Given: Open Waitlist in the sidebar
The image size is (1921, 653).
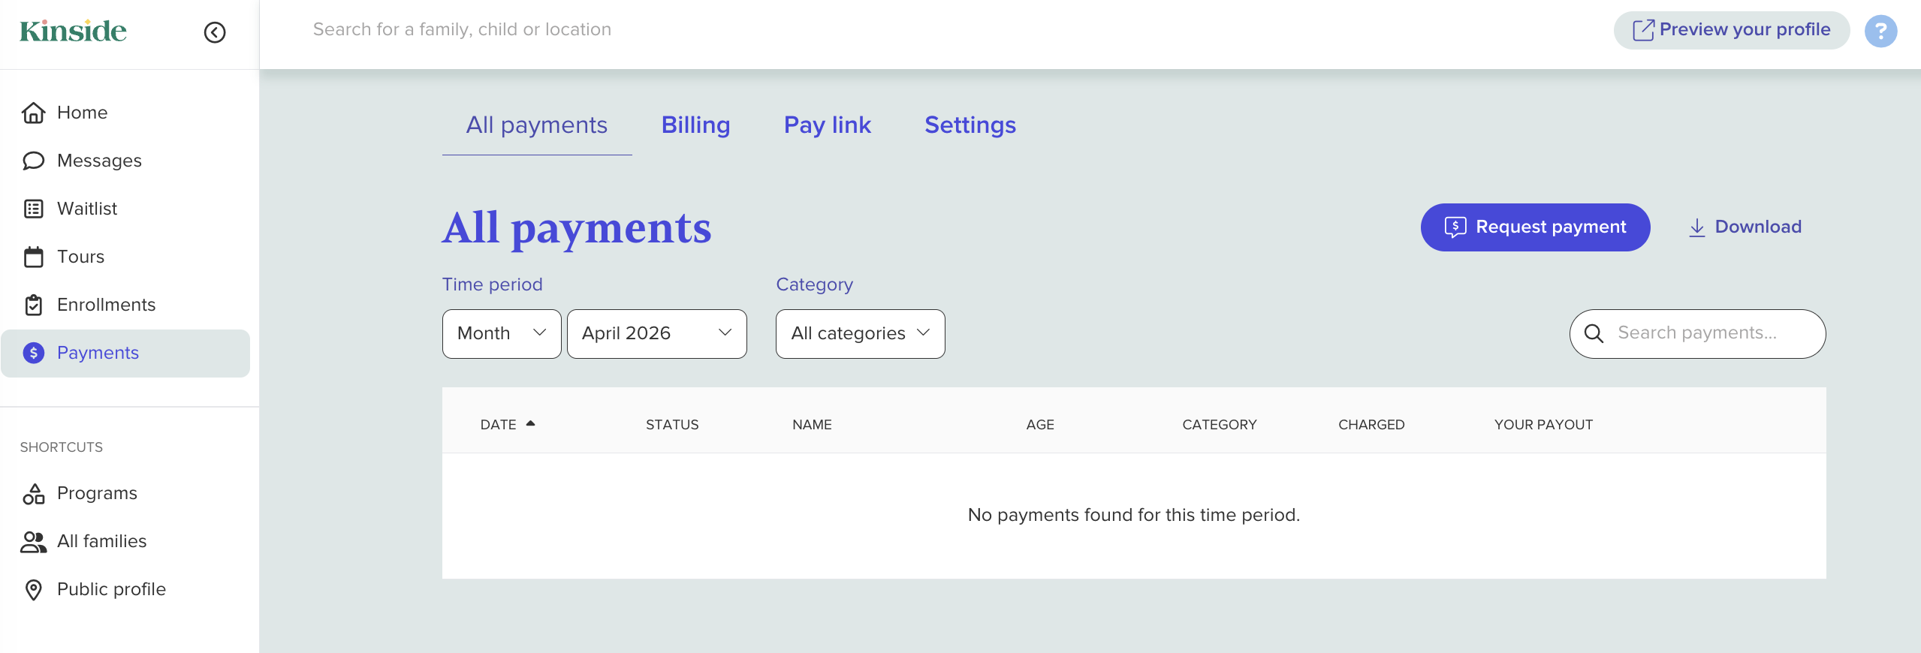Looking at the screenshot, I should click(x=125, y=209).
